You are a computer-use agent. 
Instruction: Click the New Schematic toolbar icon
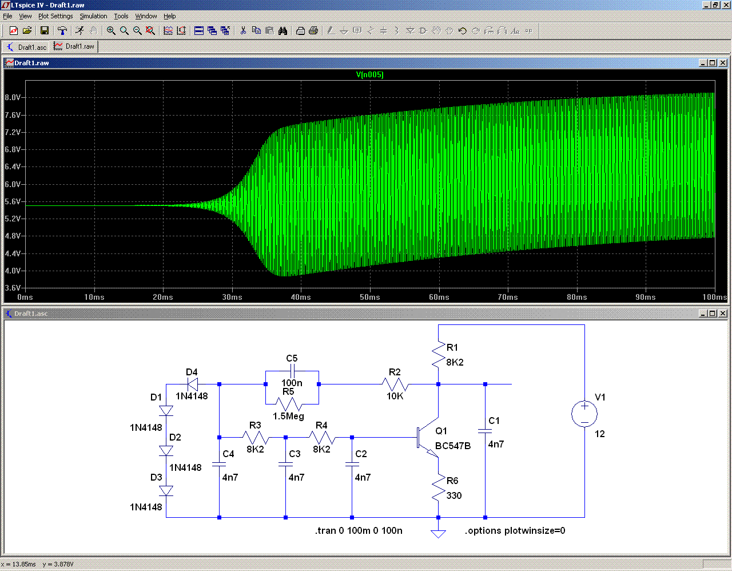pos(14,31)
